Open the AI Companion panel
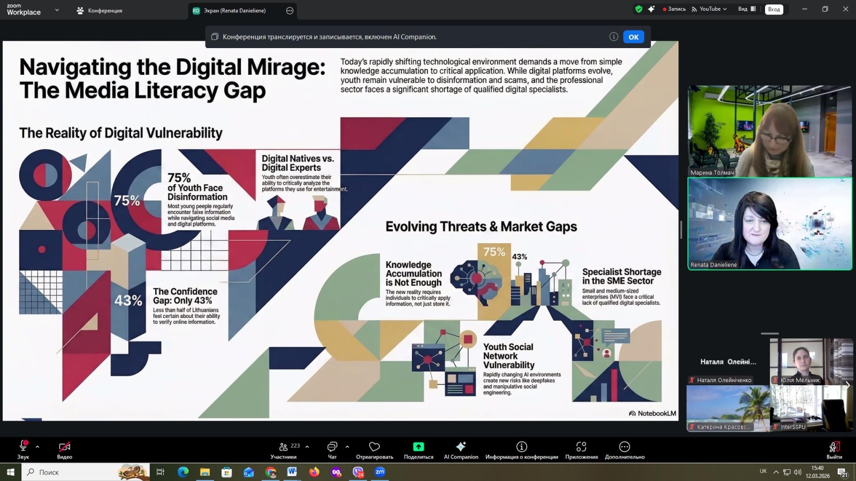Image resolution: width=856 pixels, height=481 pixels. point(461,450)
